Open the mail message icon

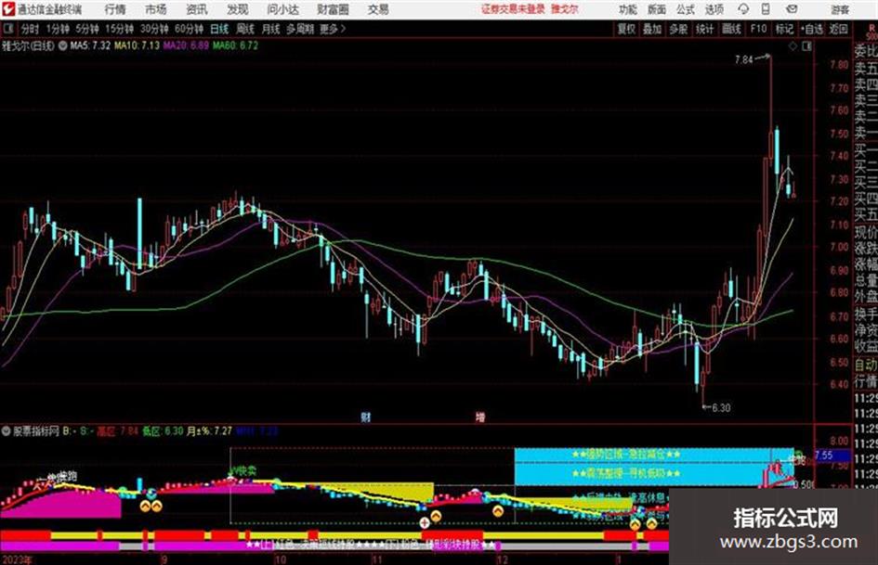(792, 9)
